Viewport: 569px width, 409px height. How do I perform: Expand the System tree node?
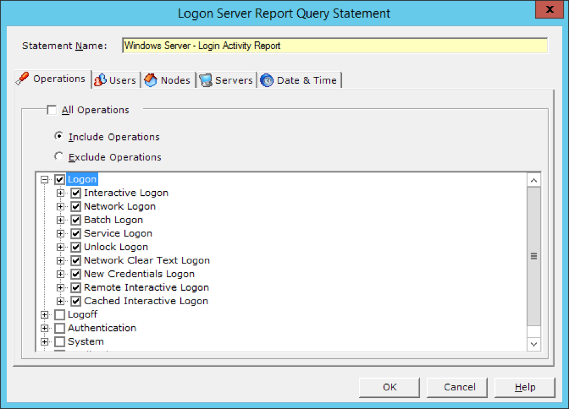pos(44,341)
